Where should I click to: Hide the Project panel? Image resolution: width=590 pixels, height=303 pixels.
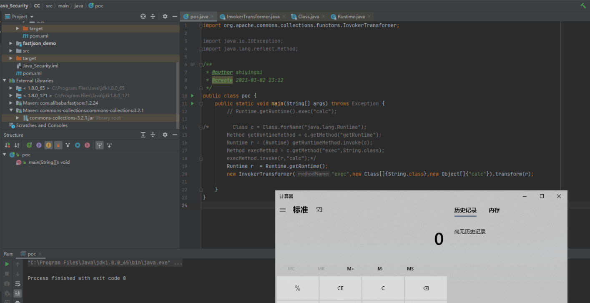coord(174,16)
